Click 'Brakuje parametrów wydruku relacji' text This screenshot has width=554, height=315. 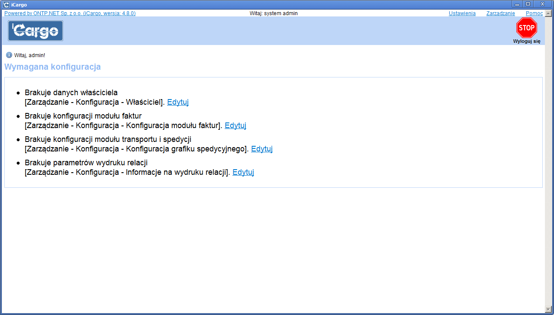pos(86,163)
